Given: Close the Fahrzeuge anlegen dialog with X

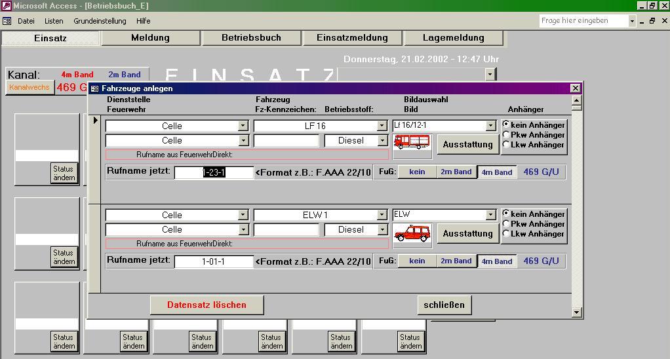Looking at the screenshot, I should [x=576, y=88].
